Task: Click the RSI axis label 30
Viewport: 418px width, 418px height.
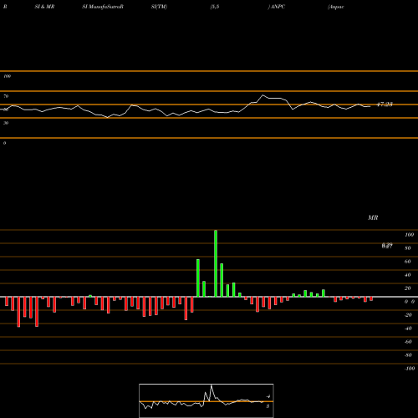Action: (6, 123)
